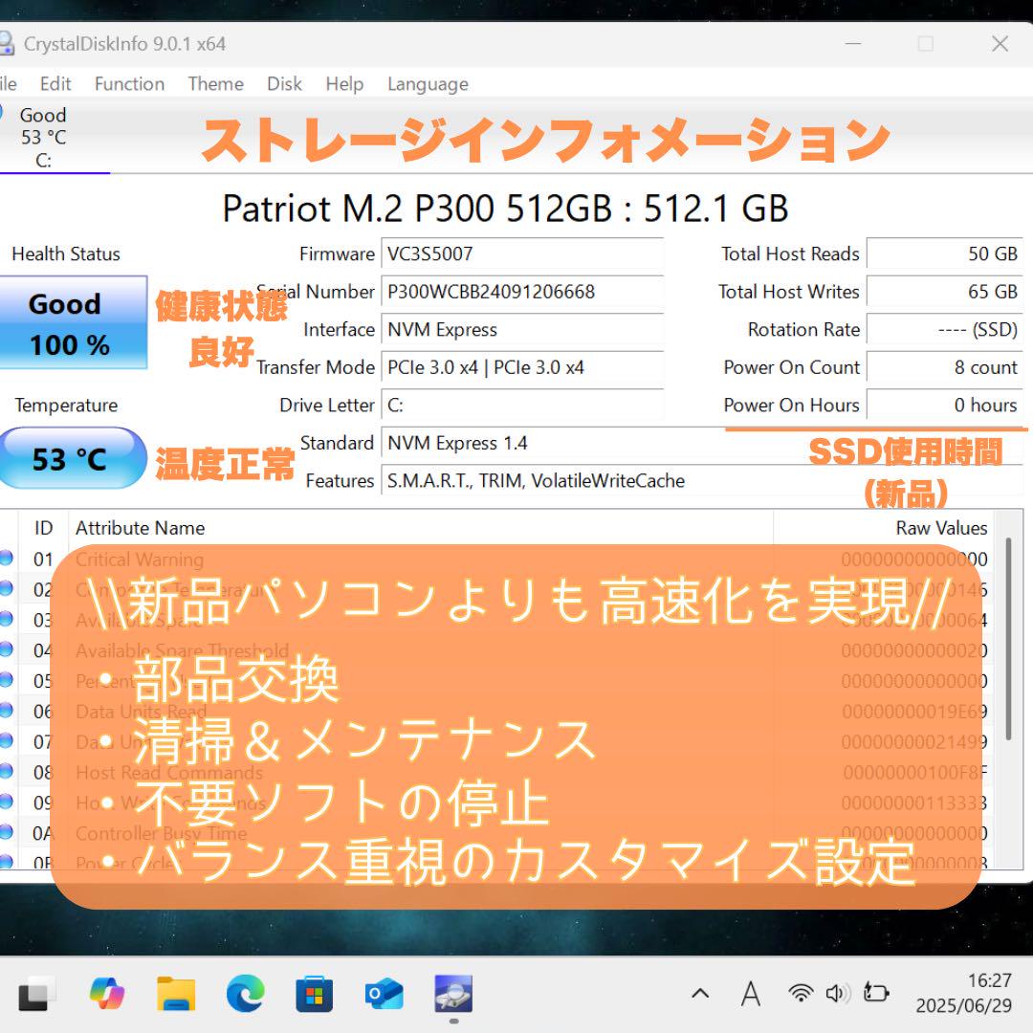Open the clock showing 16:27 2025/06/29

pos(964,993)
